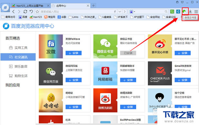
Task: Open the green 微信云书签 app thumbnail
Action: 105,46
